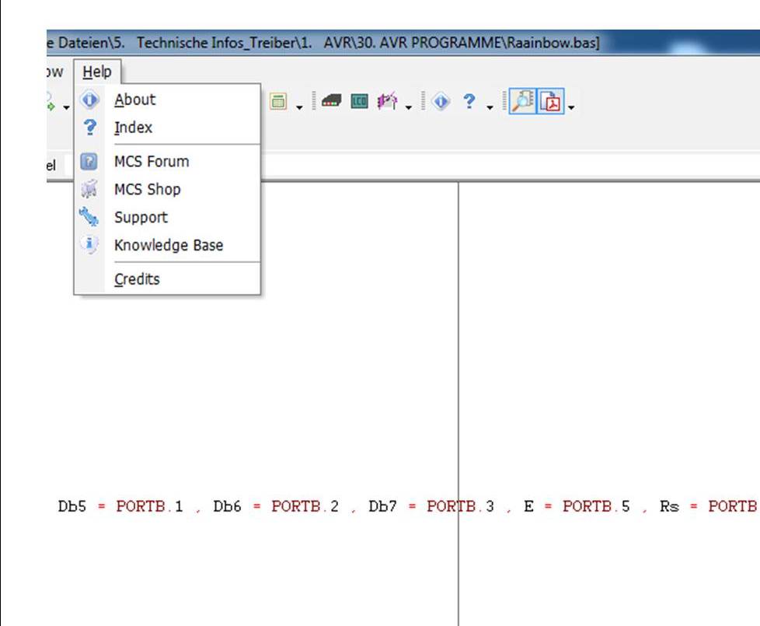Open the Credits menu entry

(x=137, y=279)
